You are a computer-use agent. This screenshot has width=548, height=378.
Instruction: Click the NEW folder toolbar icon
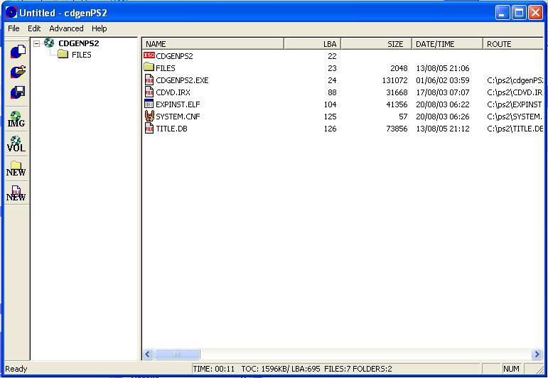click(16, 169)
